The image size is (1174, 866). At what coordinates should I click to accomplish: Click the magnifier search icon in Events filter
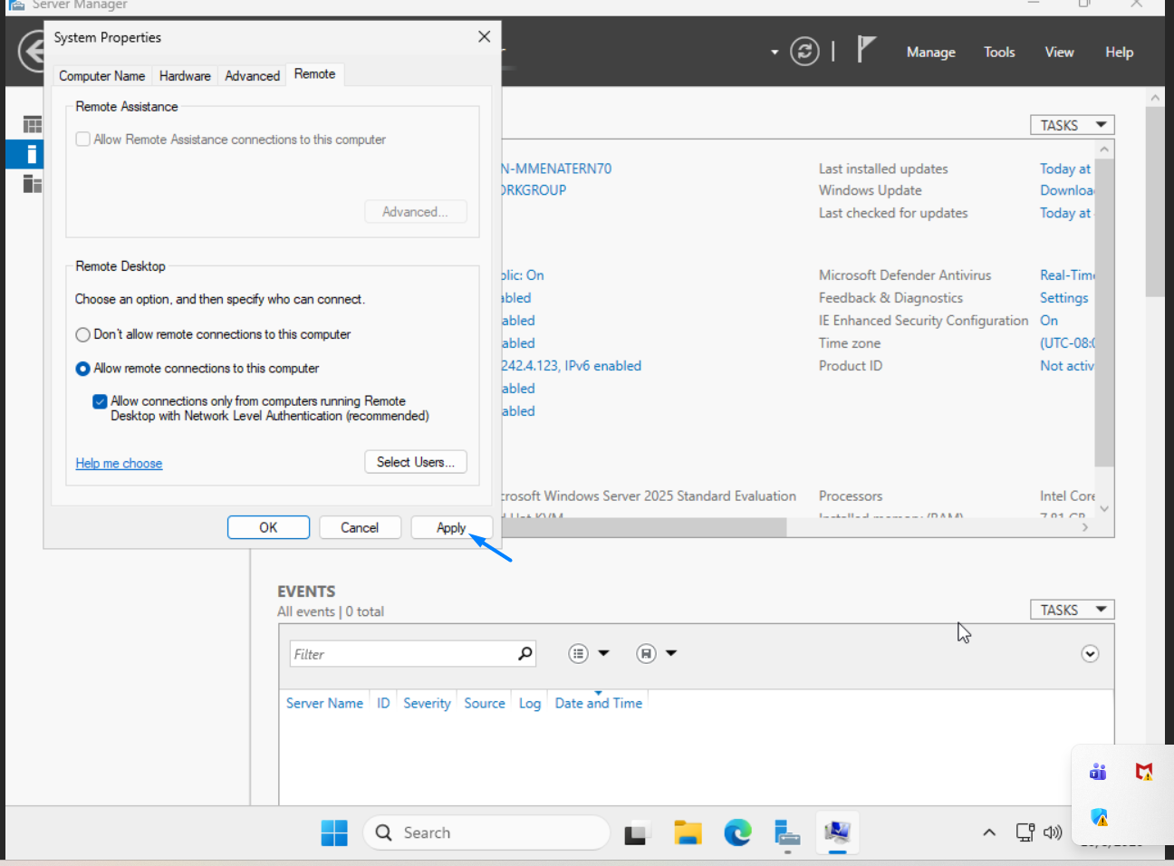tap(524, 653)
